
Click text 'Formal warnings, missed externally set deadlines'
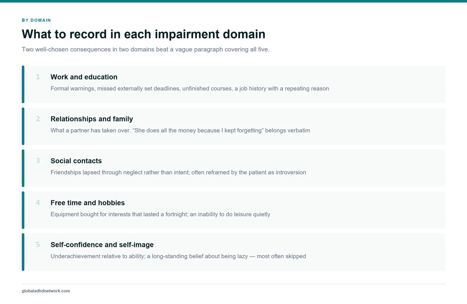[115, 89]
